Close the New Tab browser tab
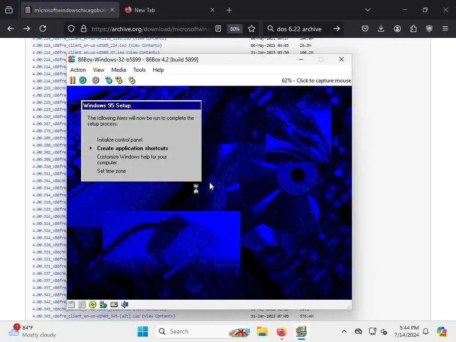The width and height of the screenshot is (456, 342). (212, 10)
